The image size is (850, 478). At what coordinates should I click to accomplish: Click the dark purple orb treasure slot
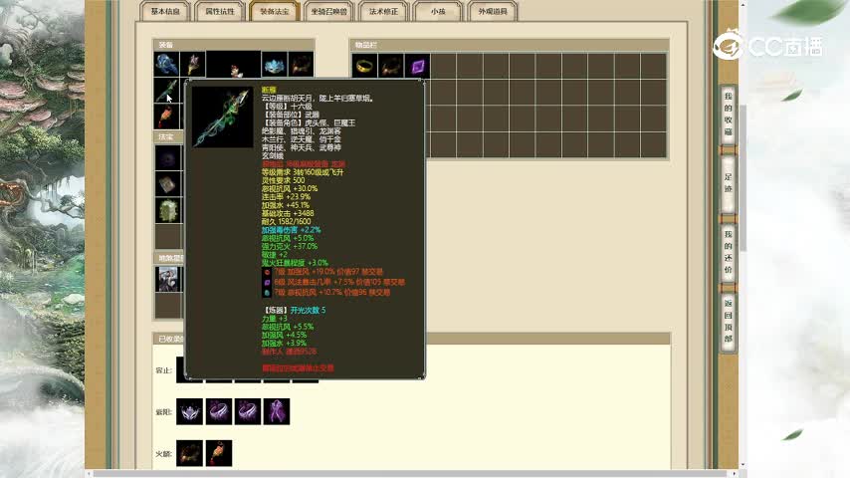[x=168, y=158]
